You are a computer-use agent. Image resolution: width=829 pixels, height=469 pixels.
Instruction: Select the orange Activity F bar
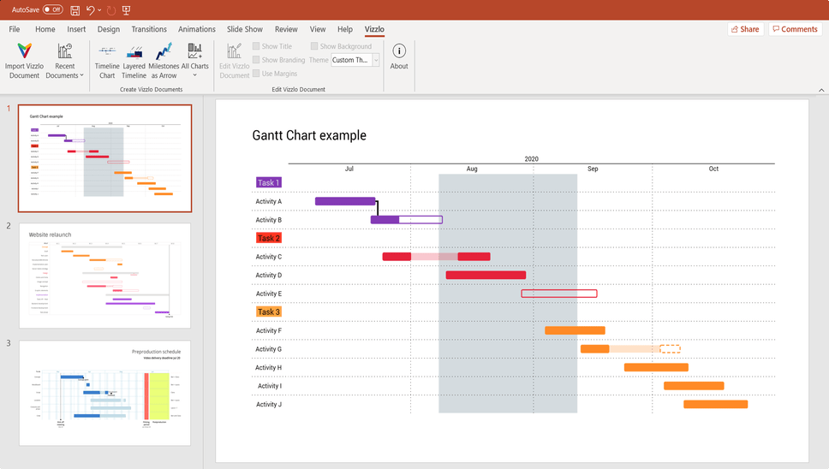point(575,330)
